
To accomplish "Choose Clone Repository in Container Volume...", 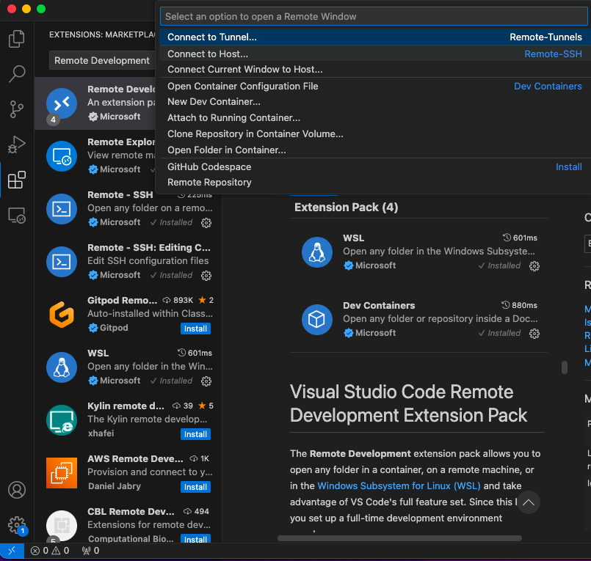I will 375,134.
